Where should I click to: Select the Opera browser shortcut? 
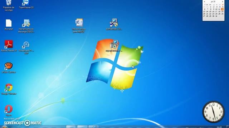[9, 111]
